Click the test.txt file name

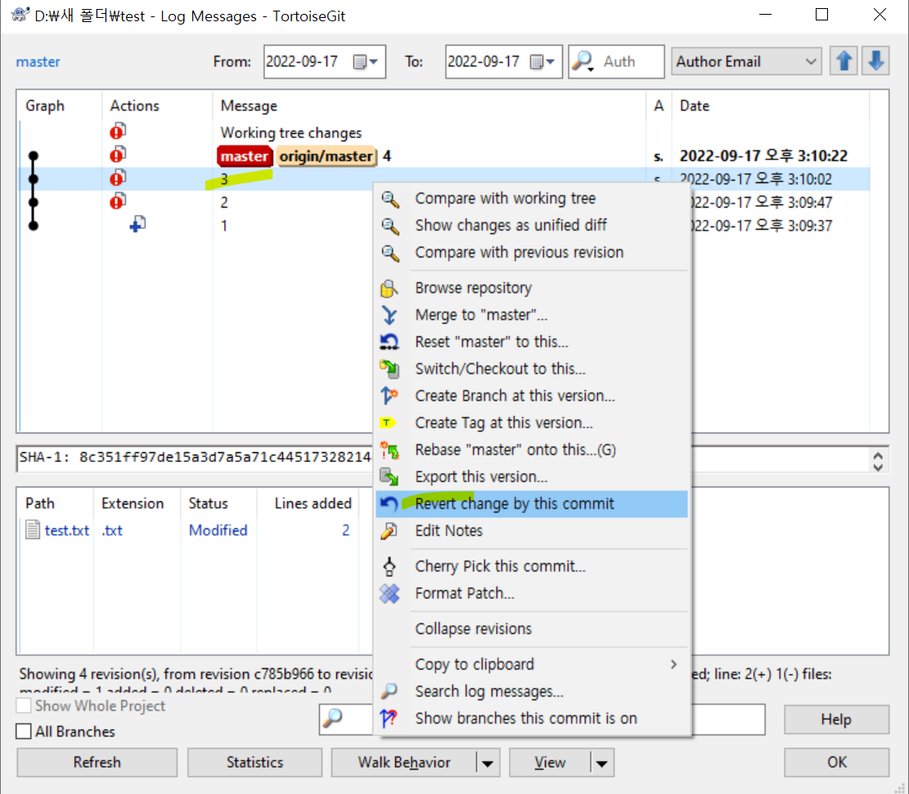point(66,531)
